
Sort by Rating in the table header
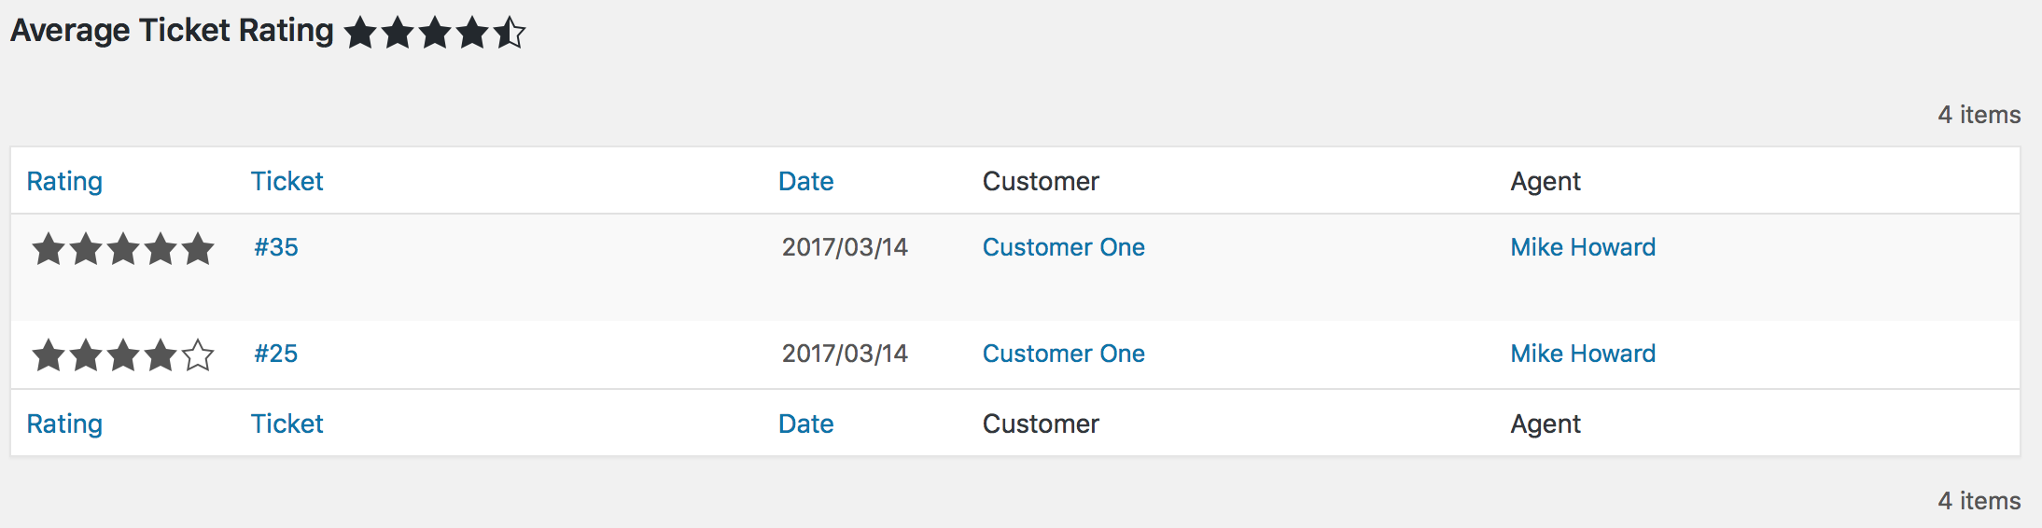64,181
